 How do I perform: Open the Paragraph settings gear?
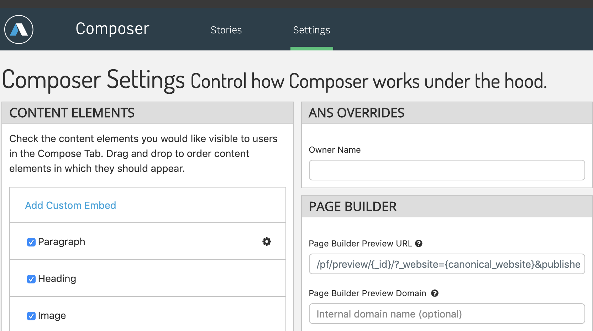tap(267, 242)
